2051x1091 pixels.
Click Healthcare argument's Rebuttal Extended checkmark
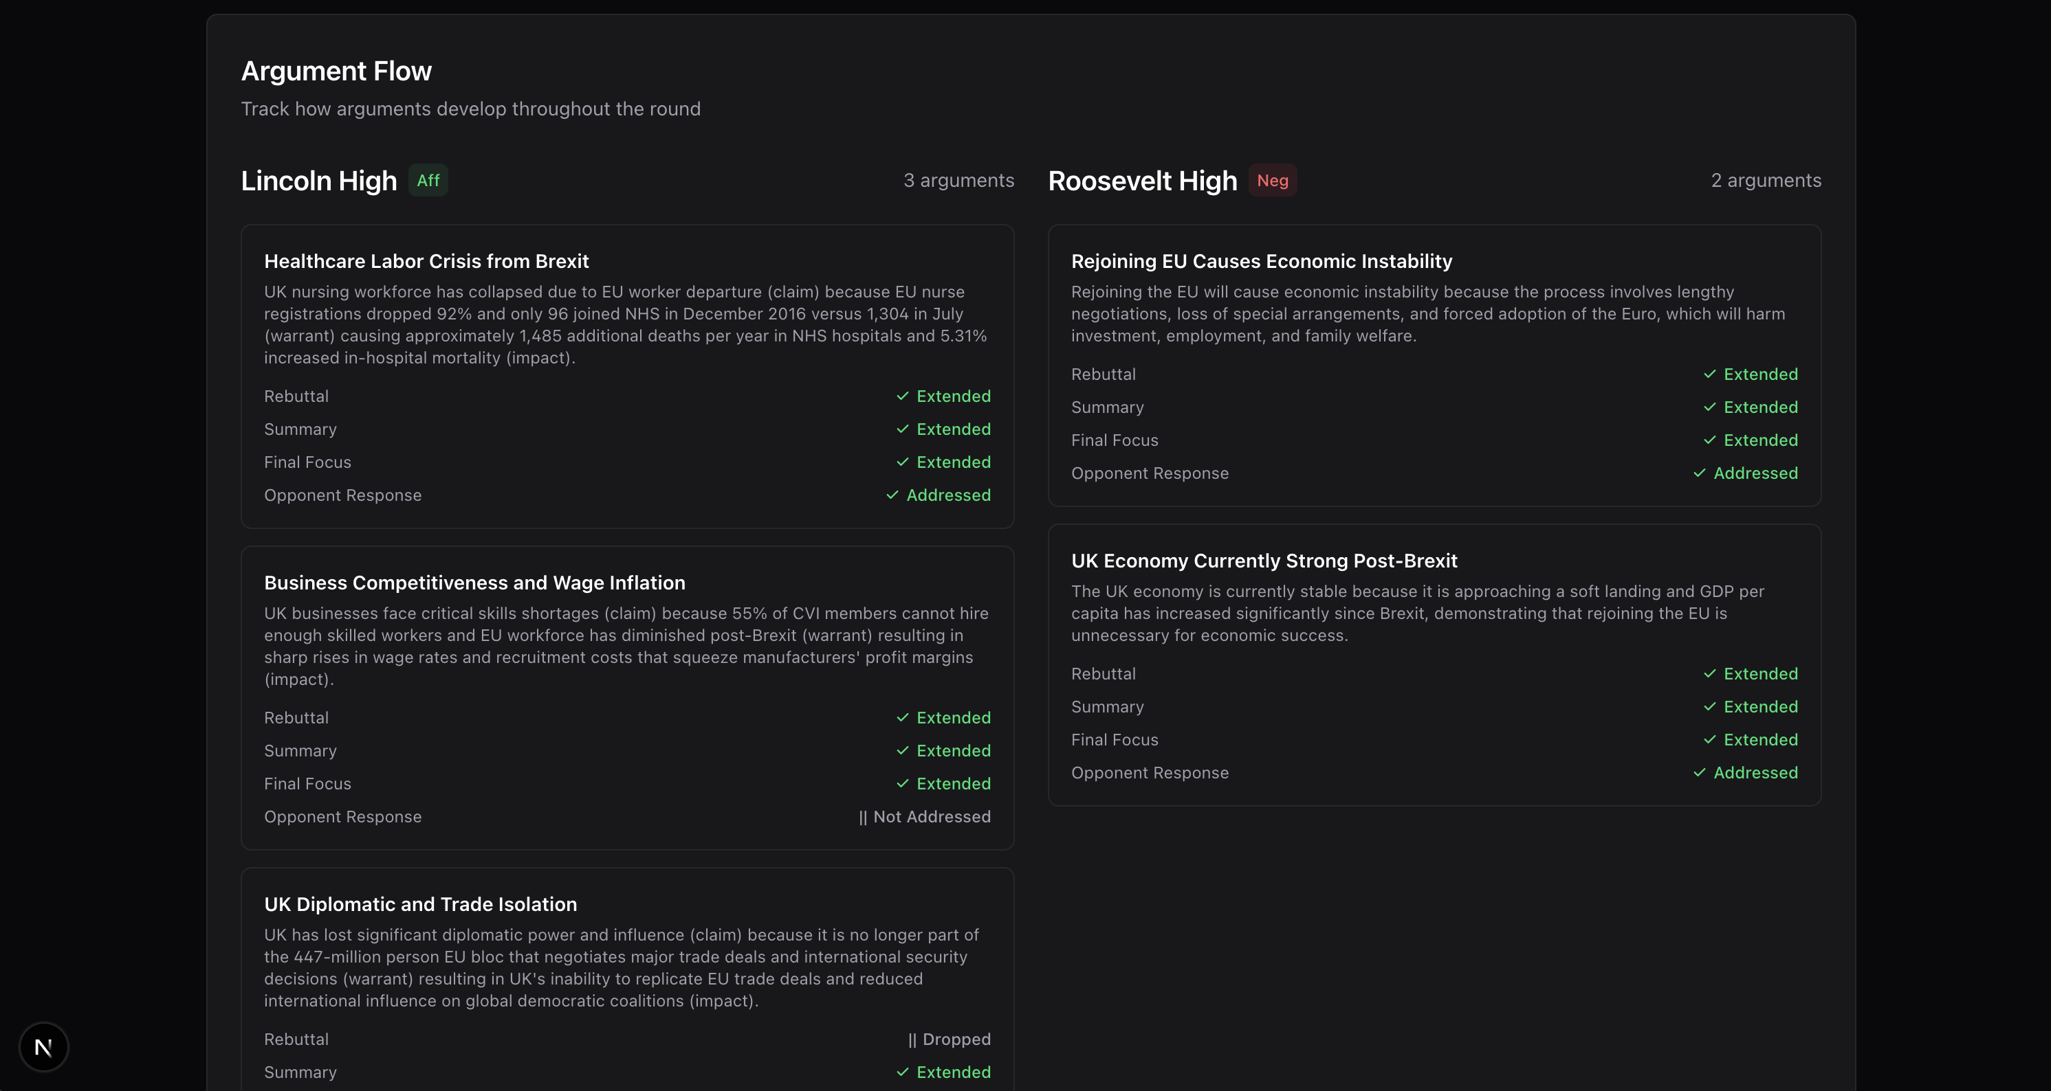pyautogui.click(x=902, y=396)
